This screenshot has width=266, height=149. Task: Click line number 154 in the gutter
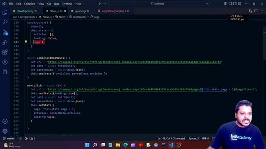[16, 86]
